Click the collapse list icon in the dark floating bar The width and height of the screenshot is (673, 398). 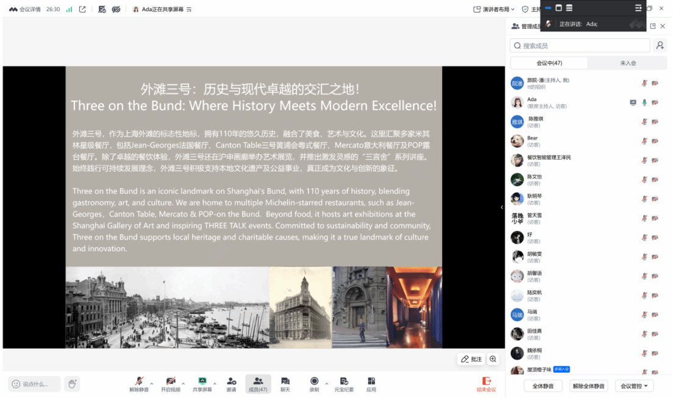click(x=638, y=8)
